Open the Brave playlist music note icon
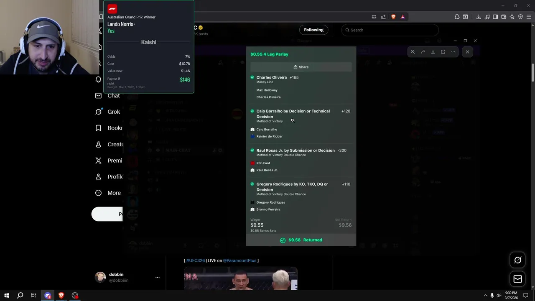Image resolution: width=535 pixels, height=301 pixels. pyautogui.click(x=487, y=17)
